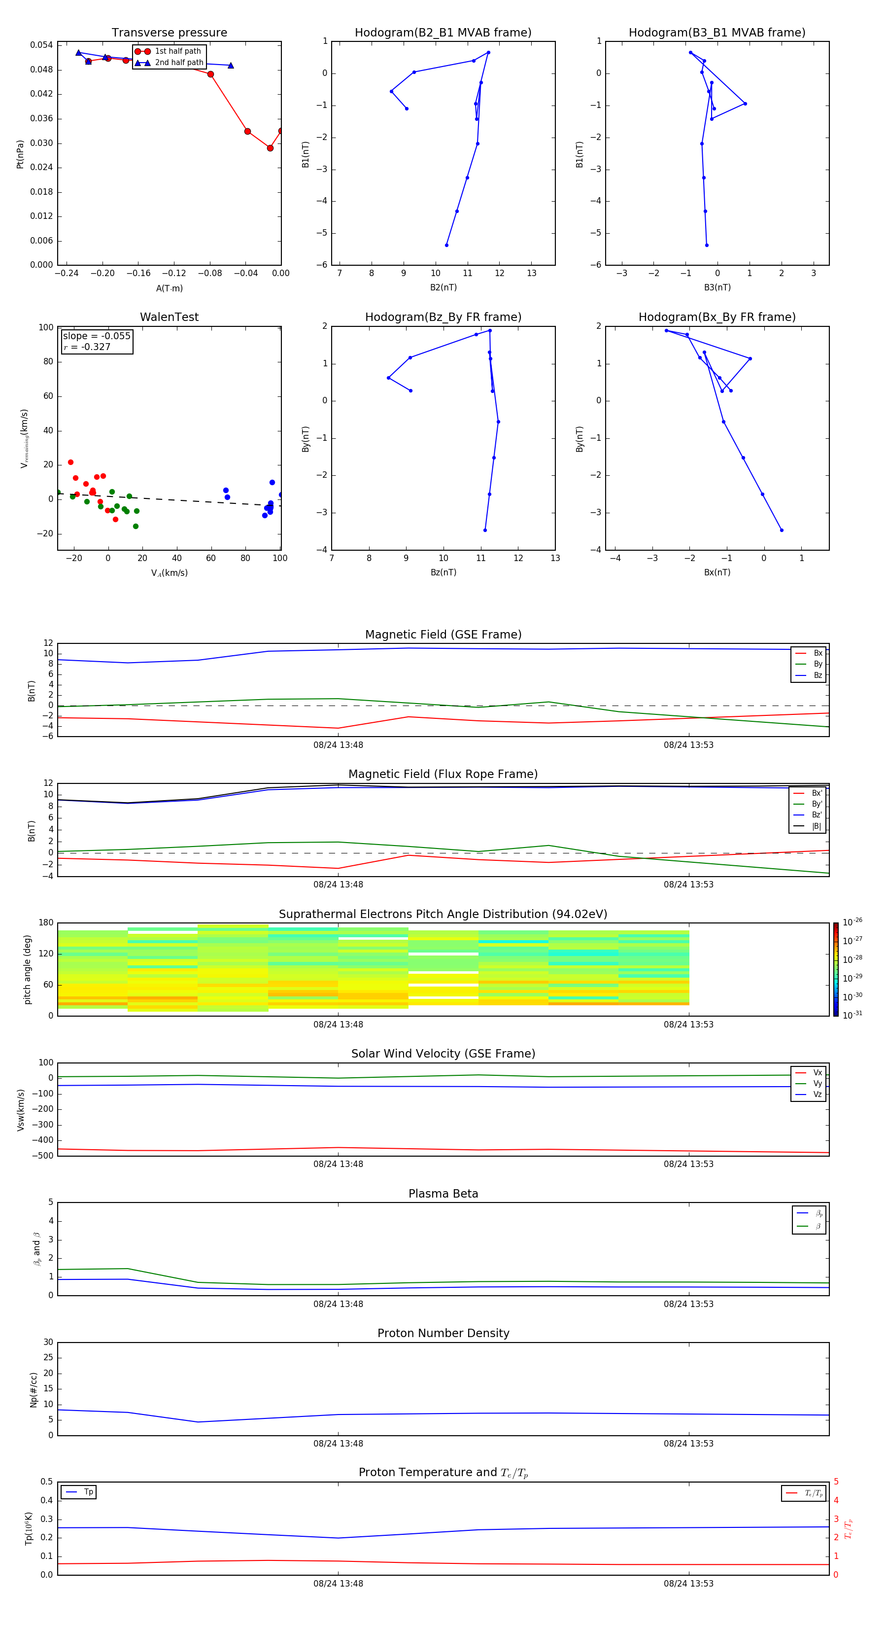Click the '2nd half path' legend entry
Image resolution: width=887 pixels, height=1627 pixels.
point(169,63)
